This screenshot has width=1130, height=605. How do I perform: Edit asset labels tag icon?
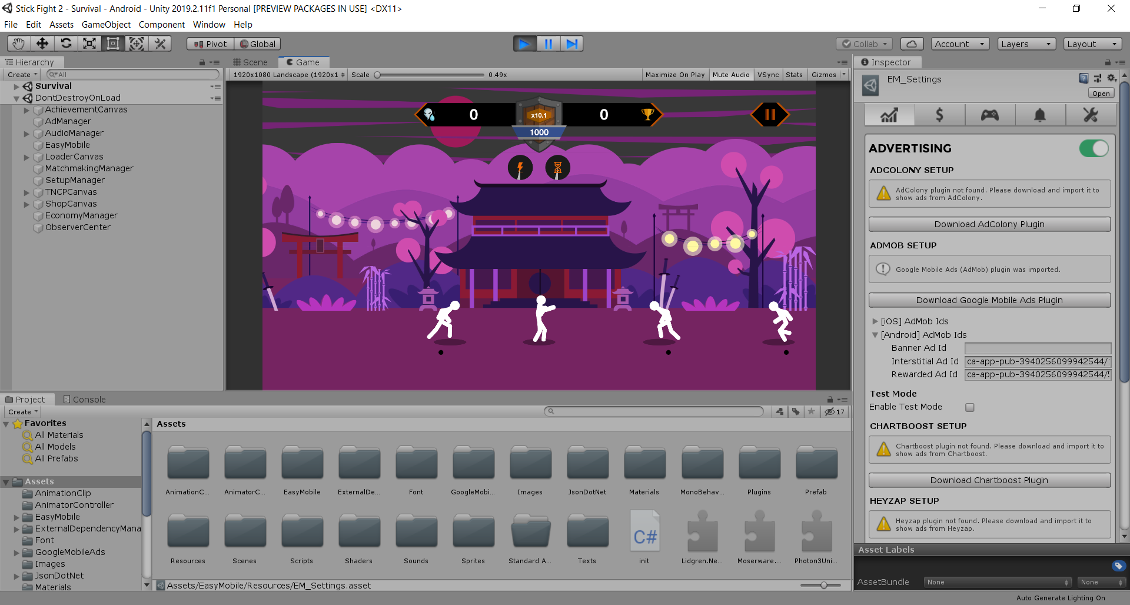(1118, 566)
